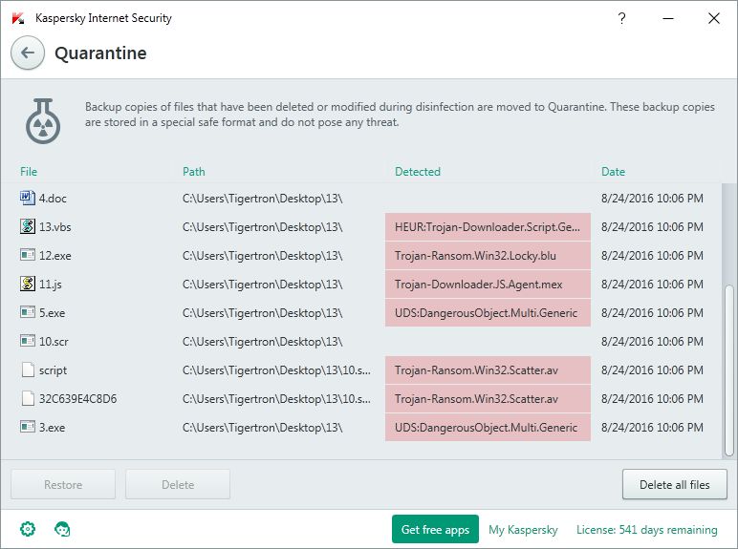Sort list by Detected column header
Image resolution: width=738 pixels, height=549 pixels.
click(418, 172)
